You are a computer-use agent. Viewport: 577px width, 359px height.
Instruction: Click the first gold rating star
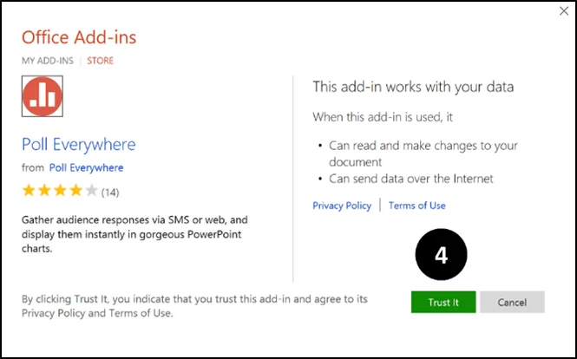pos(29,191)
